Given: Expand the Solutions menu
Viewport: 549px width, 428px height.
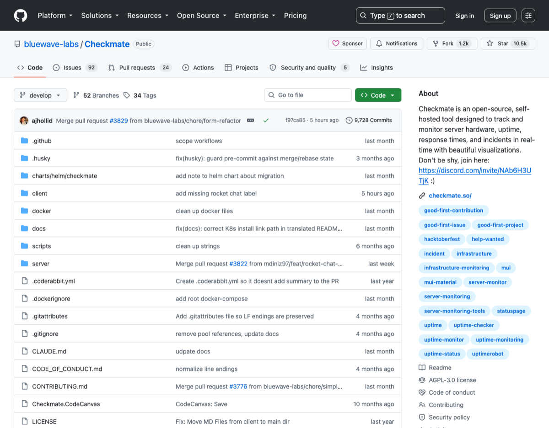Looking at the screenshot, I should pos(100,16).
